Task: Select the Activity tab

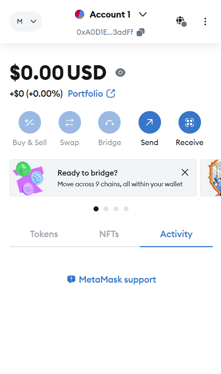Action: 176,234
